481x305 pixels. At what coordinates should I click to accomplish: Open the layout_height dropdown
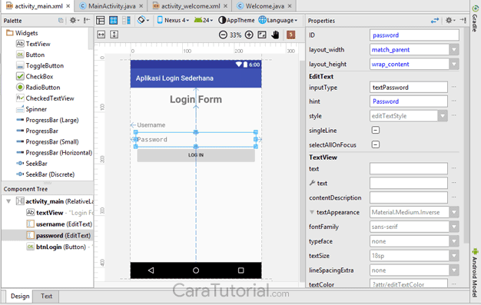pos(454,64)
